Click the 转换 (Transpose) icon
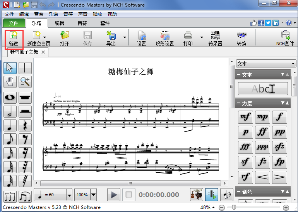Image resolution: width=298 pixels, height=212 pixels. [241, 39]
